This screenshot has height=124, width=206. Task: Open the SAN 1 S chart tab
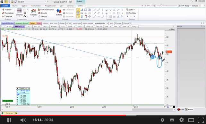tap(116, 26)
